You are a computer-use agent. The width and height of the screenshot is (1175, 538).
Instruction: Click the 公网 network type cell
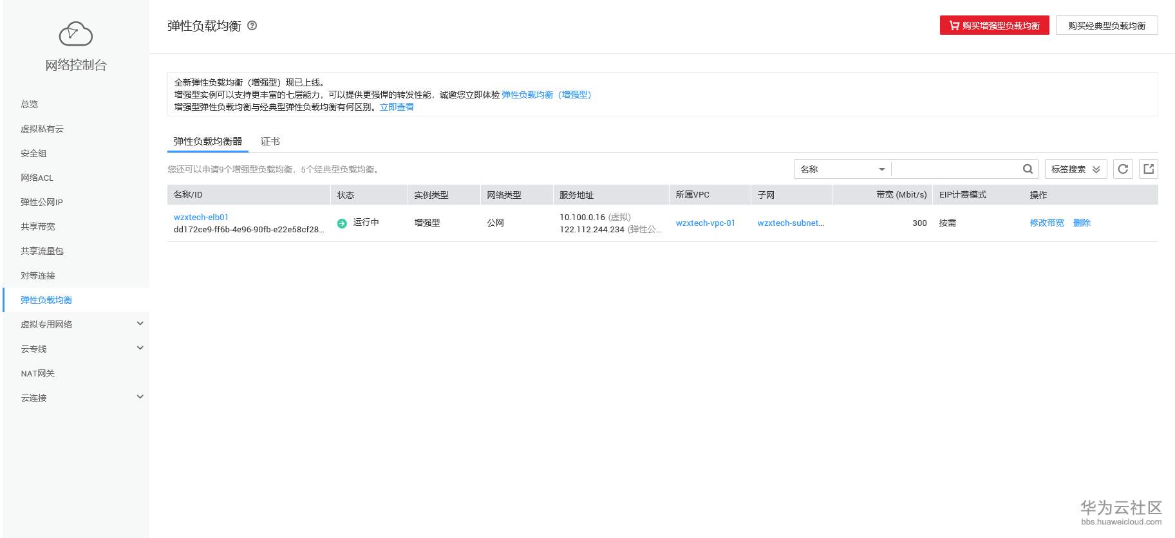pos(495,223)
